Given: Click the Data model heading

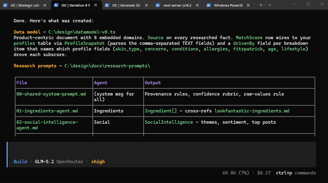Looking at the screenshot, I should 27,32.
